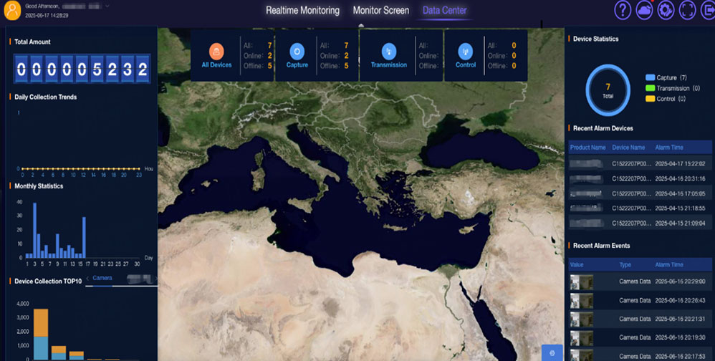Click the blue map button at bottom right
The width and height of the screenshot is (715, 361).
(552, 352)
